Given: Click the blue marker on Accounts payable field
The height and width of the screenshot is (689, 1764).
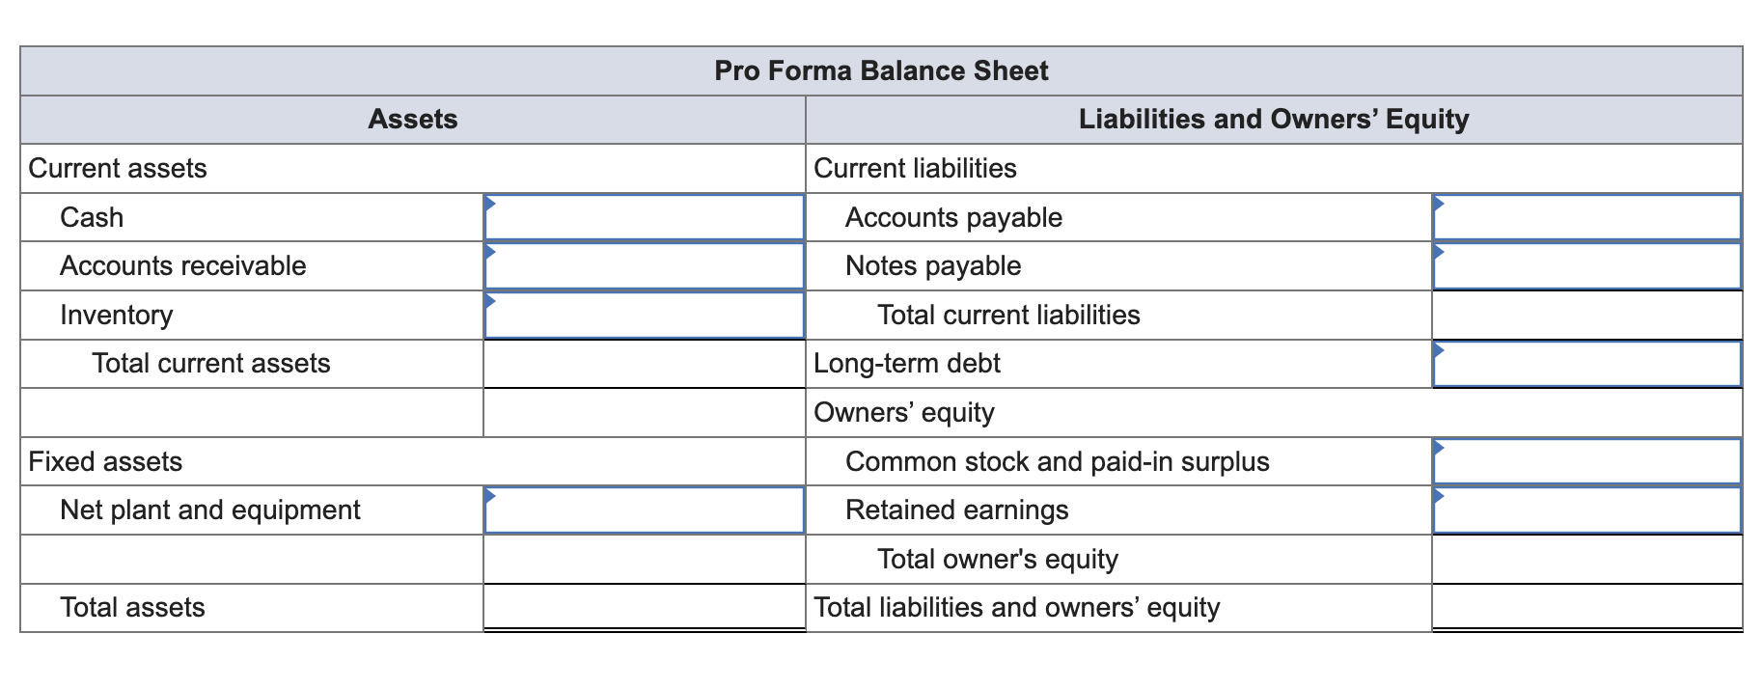Looking at the screenshot, I should point(1440,205).
